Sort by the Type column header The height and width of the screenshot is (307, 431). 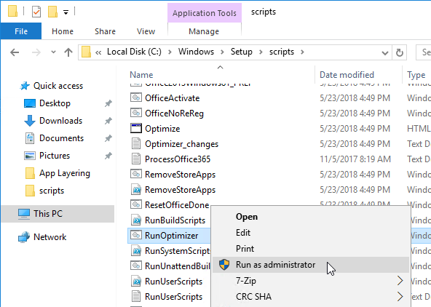pos(416,75)
